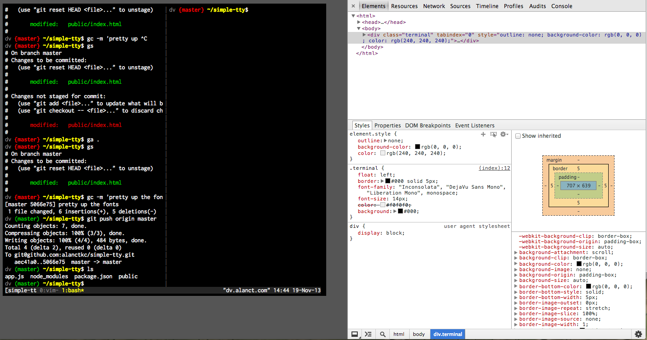Open the Timeline tab

pos(487,6)
